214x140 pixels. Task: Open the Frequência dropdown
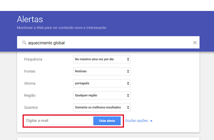click(102, 59)
